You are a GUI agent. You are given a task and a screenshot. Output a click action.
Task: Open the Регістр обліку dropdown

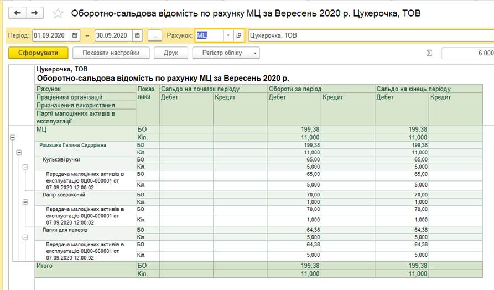pos(226,53)
